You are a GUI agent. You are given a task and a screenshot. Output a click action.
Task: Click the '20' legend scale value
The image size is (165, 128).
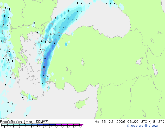click(x=45, y=127)
